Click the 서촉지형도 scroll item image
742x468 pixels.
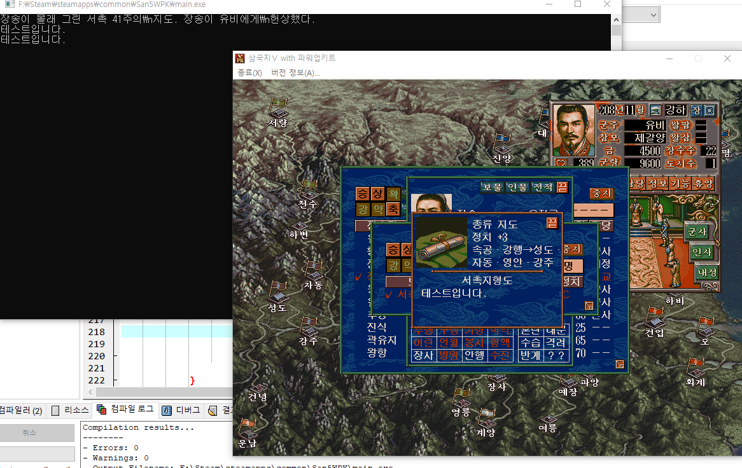click(x=441, y=243)
